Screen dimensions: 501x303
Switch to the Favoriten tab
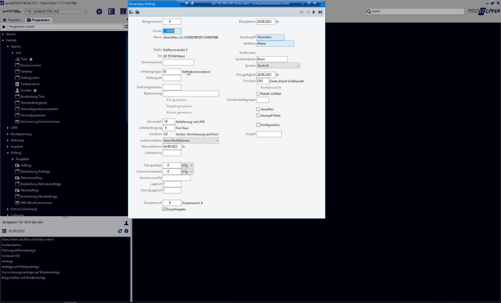tap(12, 20)
